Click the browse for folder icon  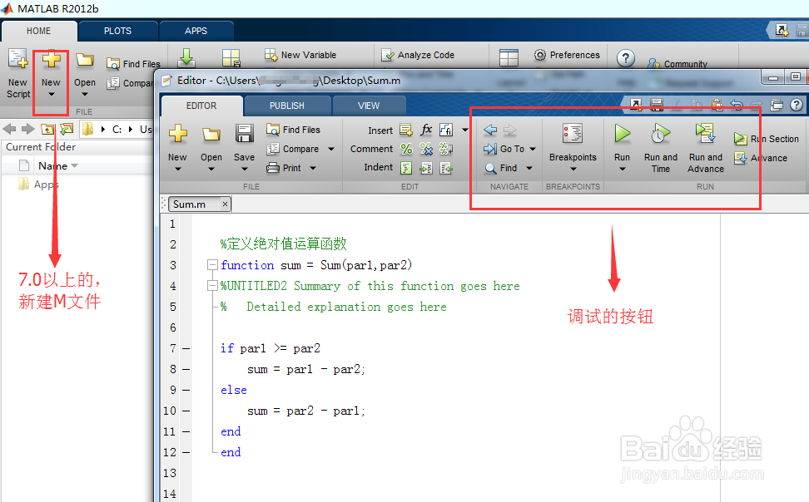[66, 129]
